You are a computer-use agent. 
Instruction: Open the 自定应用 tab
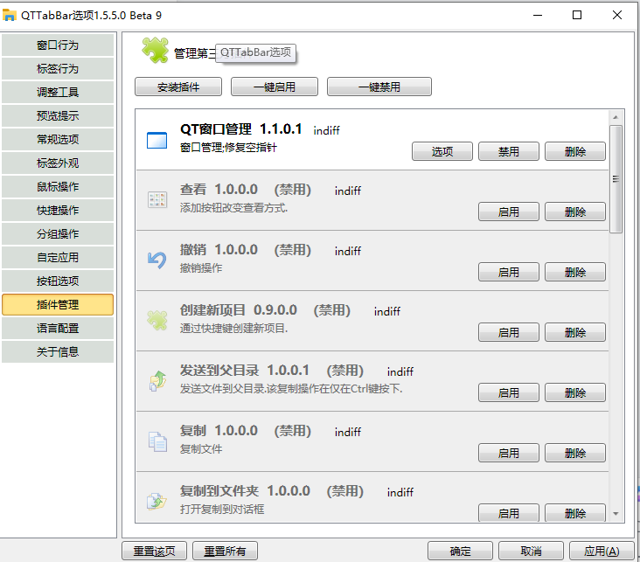pos(58,257)
